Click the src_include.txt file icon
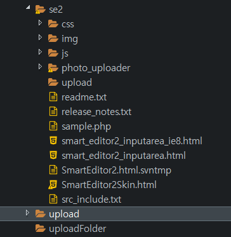 click(53, 200)
